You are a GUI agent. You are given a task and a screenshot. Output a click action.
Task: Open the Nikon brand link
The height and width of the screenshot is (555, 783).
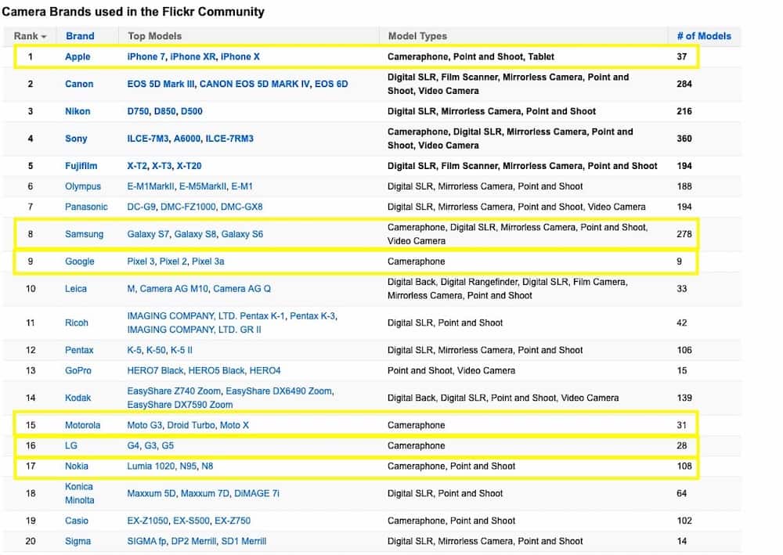[x=78, y=111]
